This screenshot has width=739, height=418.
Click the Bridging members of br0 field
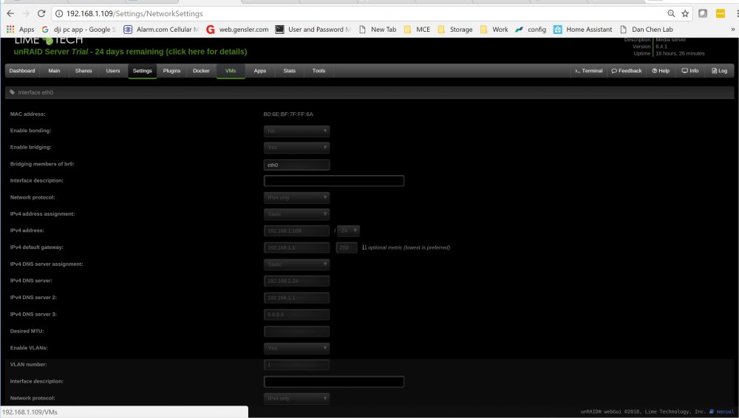click(296, 165)
